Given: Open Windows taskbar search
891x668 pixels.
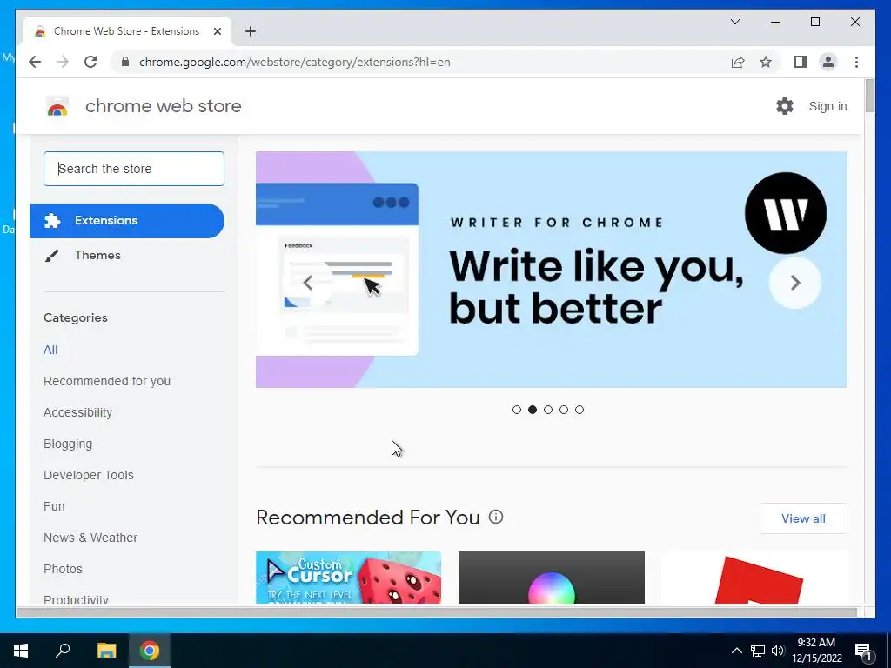Looking at the screenshot, I should coord(63,651).
